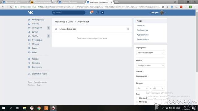Reload the page
Image resolution: width=198 pixels, height=111 pixels.
point(11,7)
